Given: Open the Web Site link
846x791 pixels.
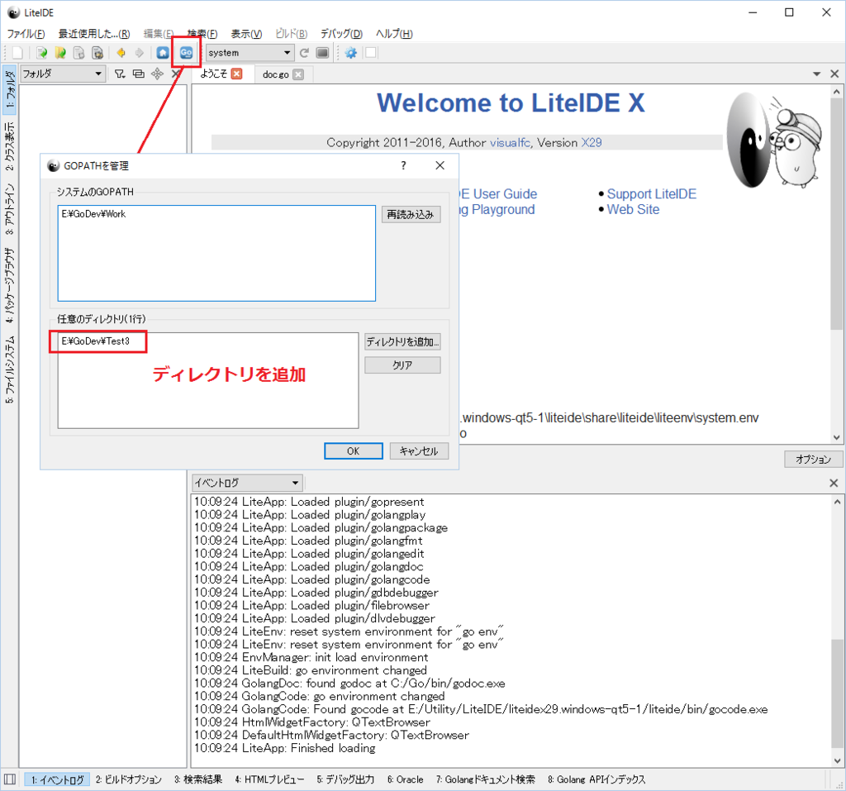Looking at the screenshot, I should 633,209.
